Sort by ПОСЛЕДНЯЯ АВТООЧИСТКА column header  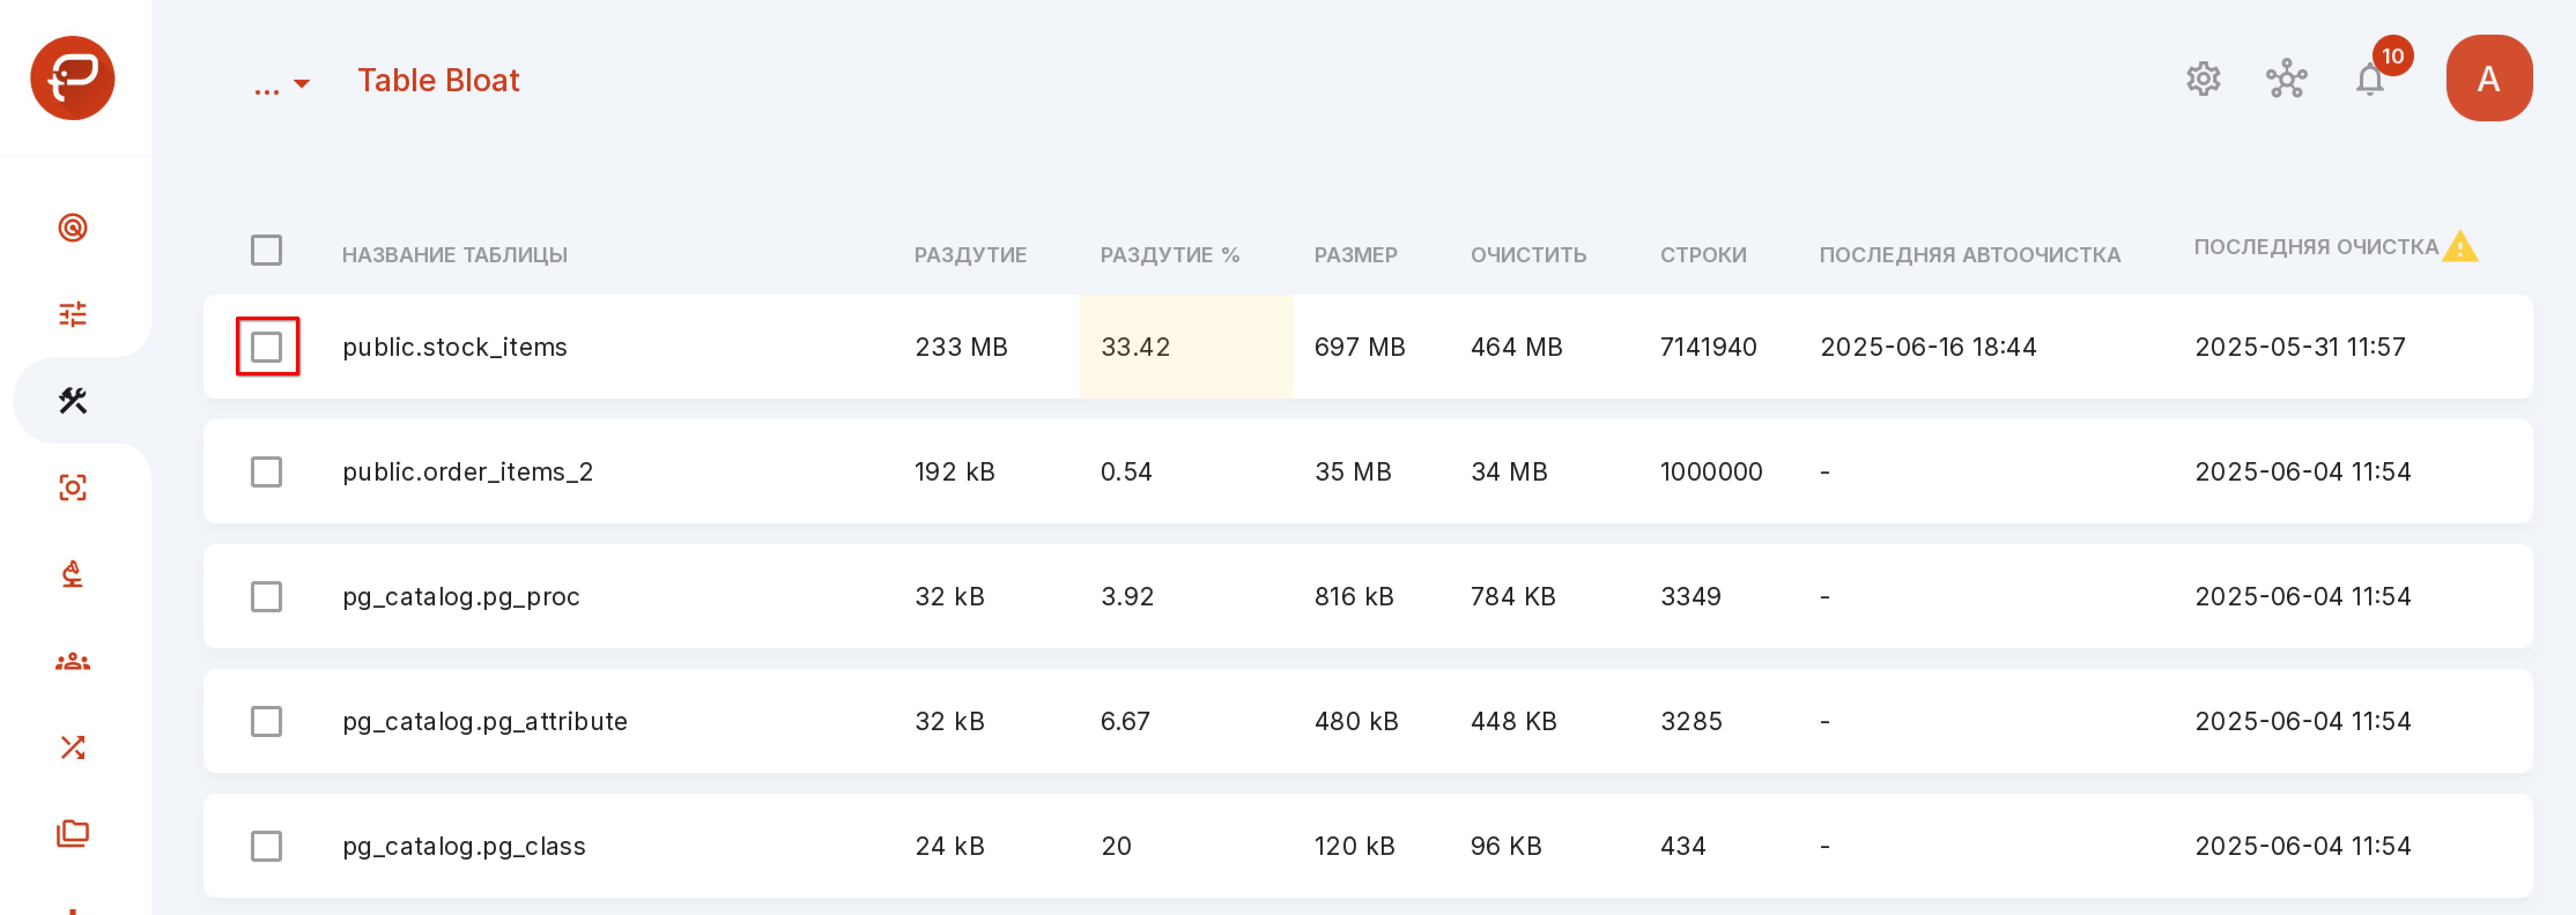tap(1969, 255)
